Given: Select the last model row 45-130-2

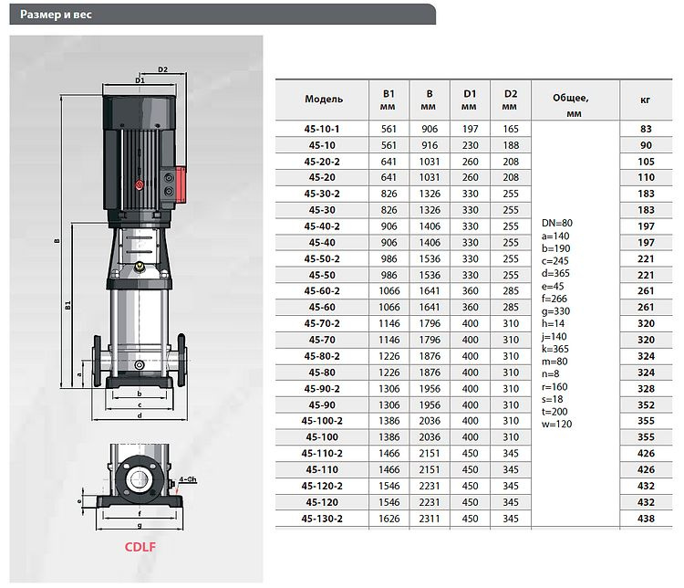Looking at the screenshot, I should pyautogui.click(x=324, y=518).
